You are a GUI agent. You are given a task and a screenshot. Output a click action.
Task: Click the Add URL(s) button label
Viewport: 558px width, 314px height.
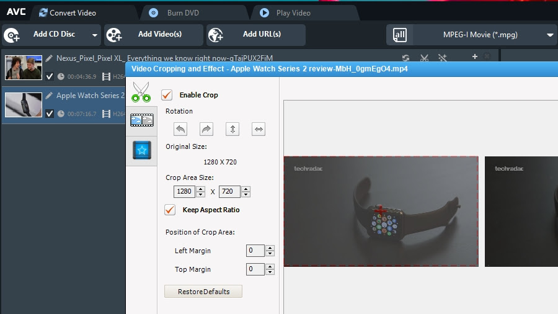pos(262,34)
